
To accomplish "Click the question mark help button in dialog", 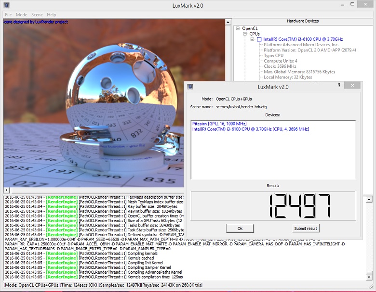I will coord(339,85).
